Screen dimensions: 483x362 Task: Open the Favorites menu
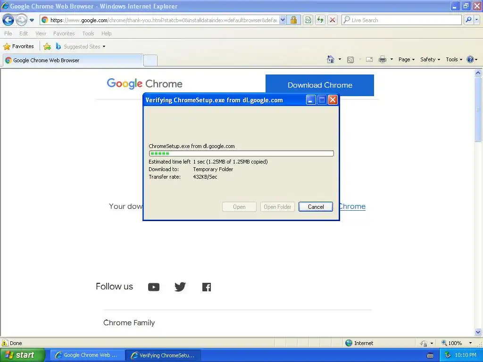(x=64, y=33)
